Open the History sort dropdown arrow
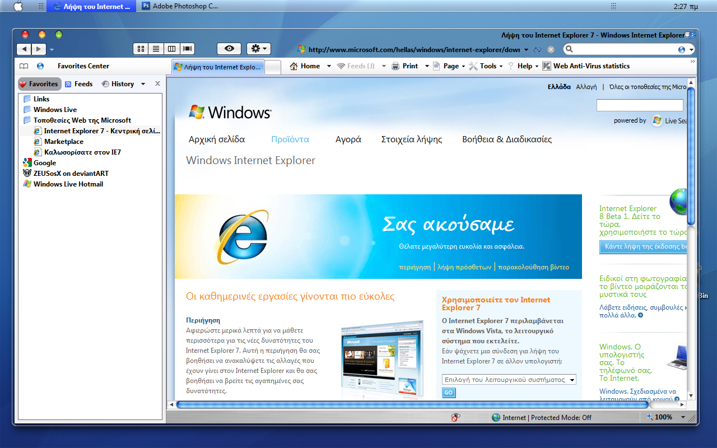This screenshot has height=448, width=717. (x=143, y=84)
